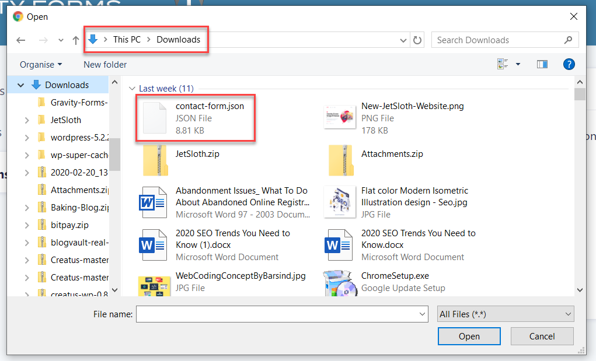Open Help with the question mark icon
Screen dimensions: 596x361
569,64
